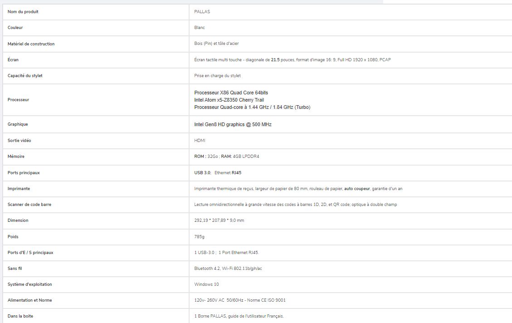The image size is (512, 323).
Task: Click the 'Écran' row label
Action: [13, 60]
